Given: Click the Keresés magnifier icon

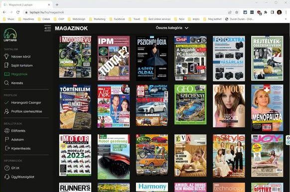Looking at the screenshot, I should [x=6, y=83].
